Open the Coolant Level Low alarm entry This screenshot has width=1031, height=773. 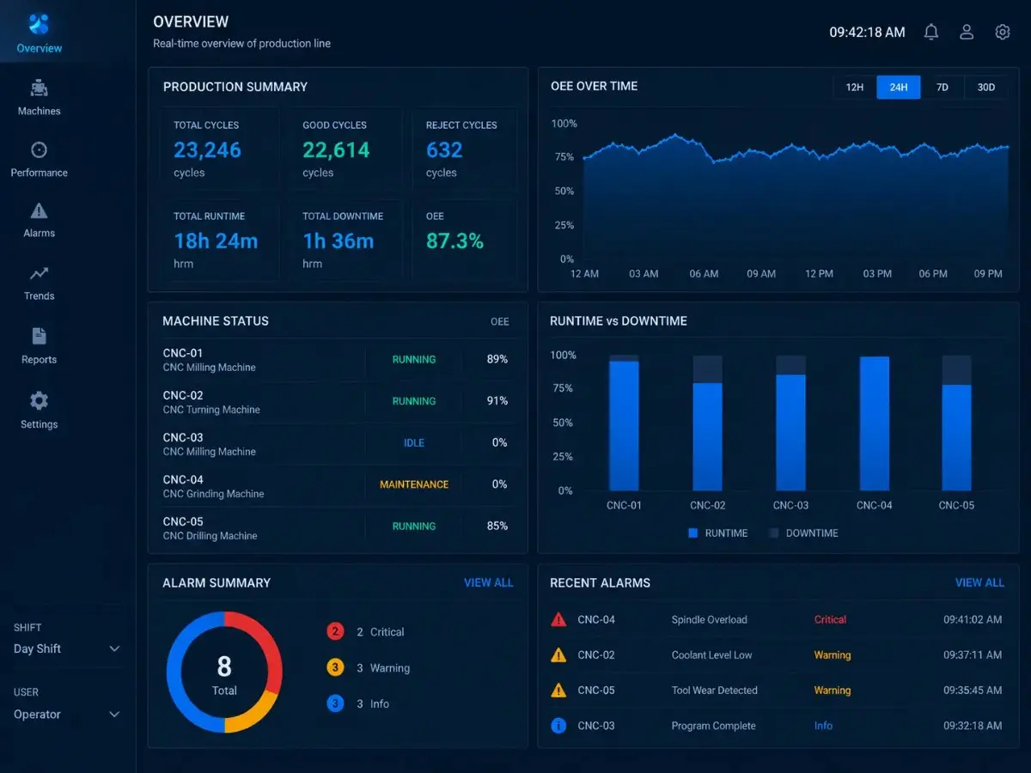(777, 654)
